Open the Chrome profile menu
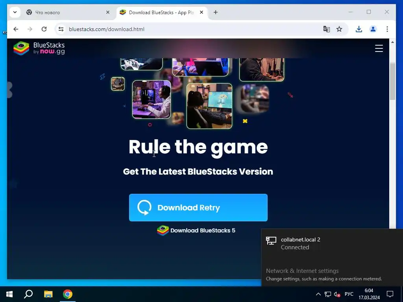The width and height of the screenshot is (403, 302). pos(373,29)
